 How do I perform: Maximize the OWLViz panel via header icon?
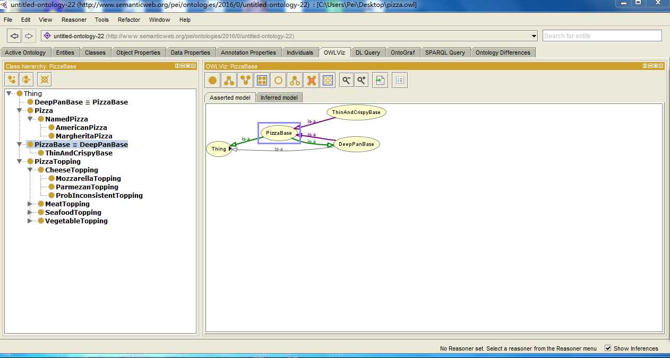pyautogui.click(x=656, y=66)
